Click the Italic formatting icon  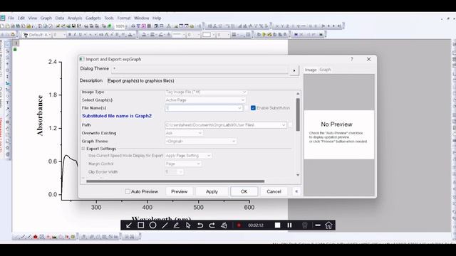tap(75, 35)
